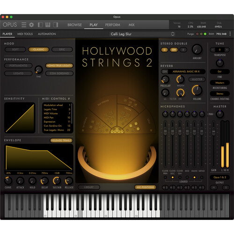Open the Stereo channel routing dropdown
234x234 pixels.
(219, 94)
